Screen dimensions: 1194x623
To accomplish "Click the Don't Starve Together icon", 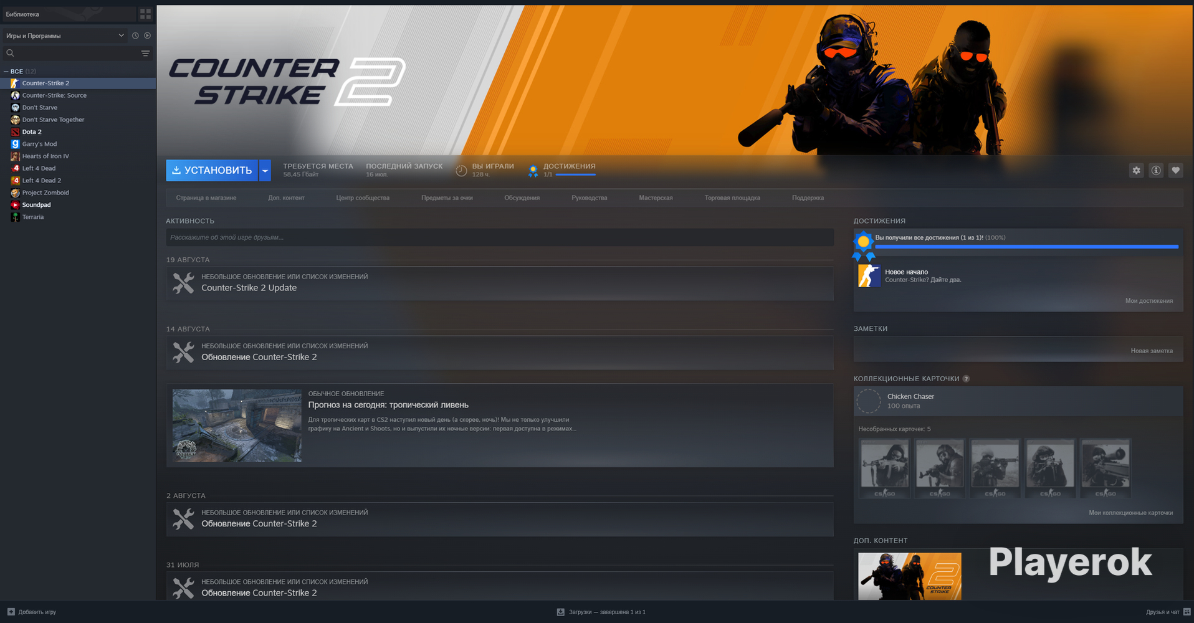I will (x=16, y=120).
